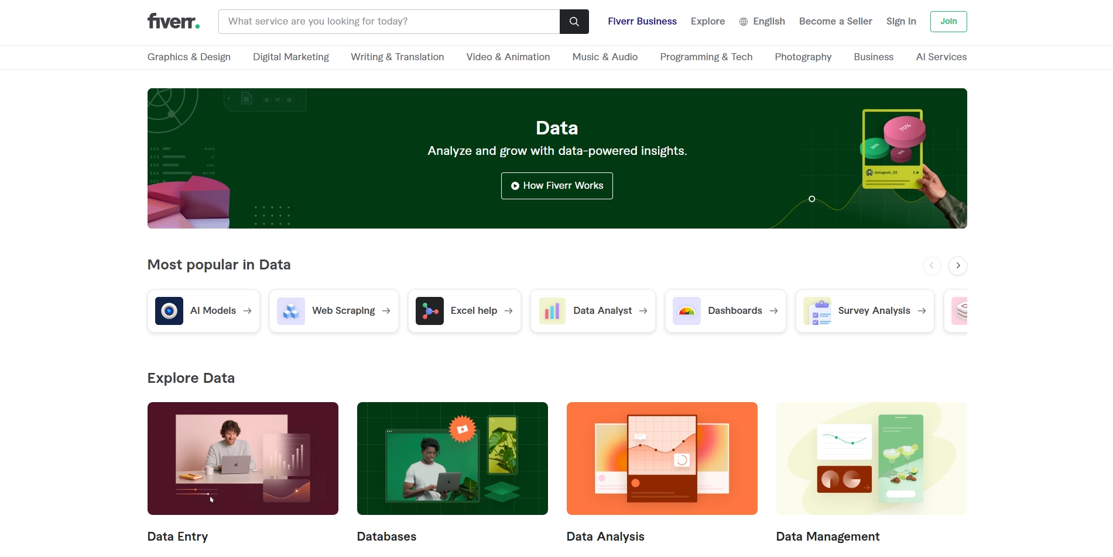Open the Databases thumbnail

pos(453,458)
